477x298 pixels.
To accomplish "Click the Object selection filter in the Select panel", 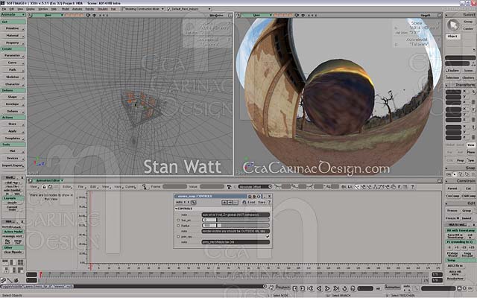I will click(452, 36).
